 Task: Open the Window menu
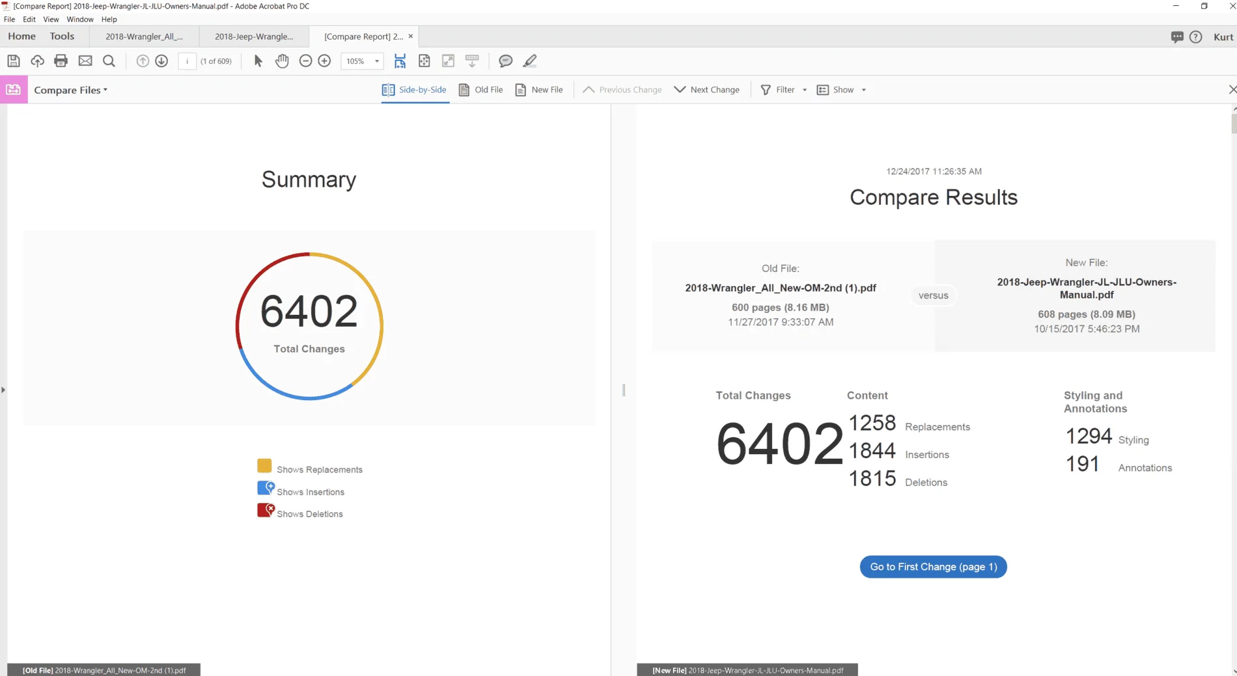tap(80, 20)
